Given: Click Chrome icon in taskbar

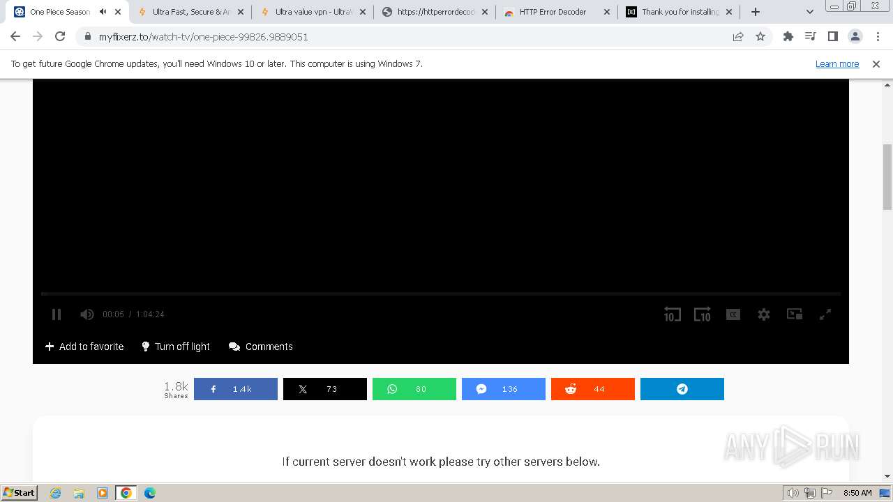Looking at the screenshot, I should [126, 493].
